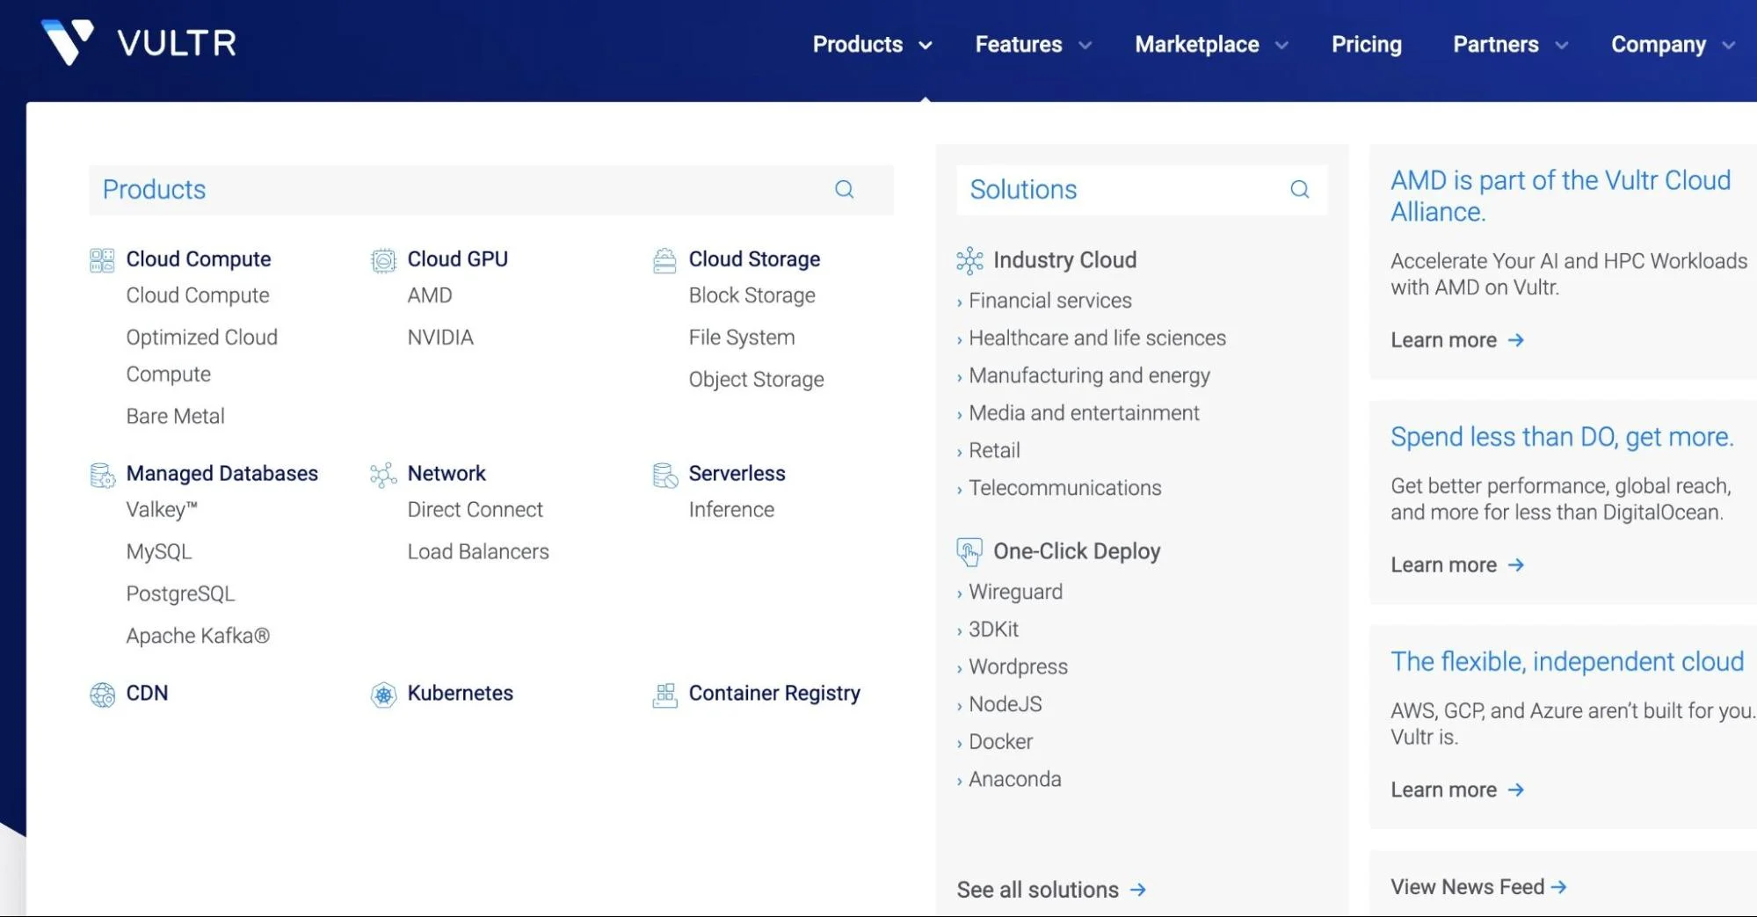Click the Products search magnifier icon
This screenshot has height=917, width=1757.
(844, 189)
